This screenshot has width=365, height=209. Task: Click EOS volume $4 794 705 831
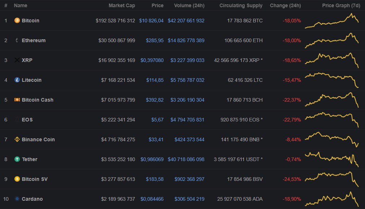tap(188, 120)
